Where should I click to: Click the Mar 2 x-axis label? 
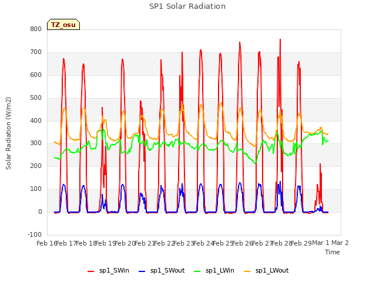click(x=340, y=243)
